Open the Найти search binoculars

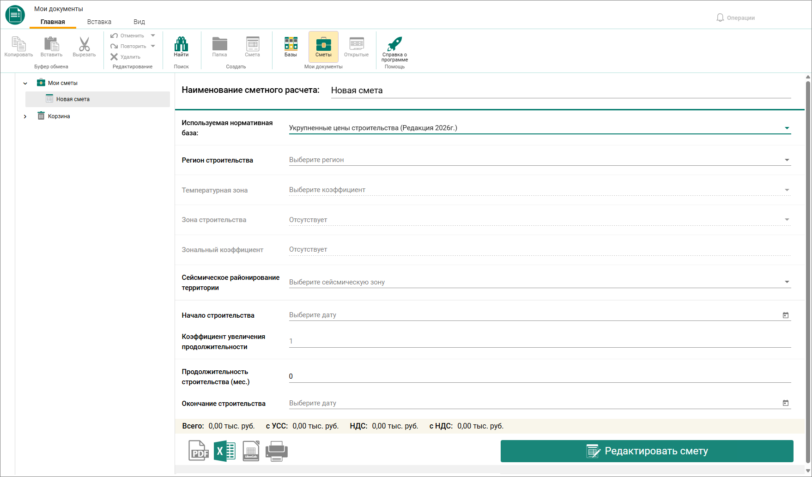pyautogui.click(x=181, y=44)
